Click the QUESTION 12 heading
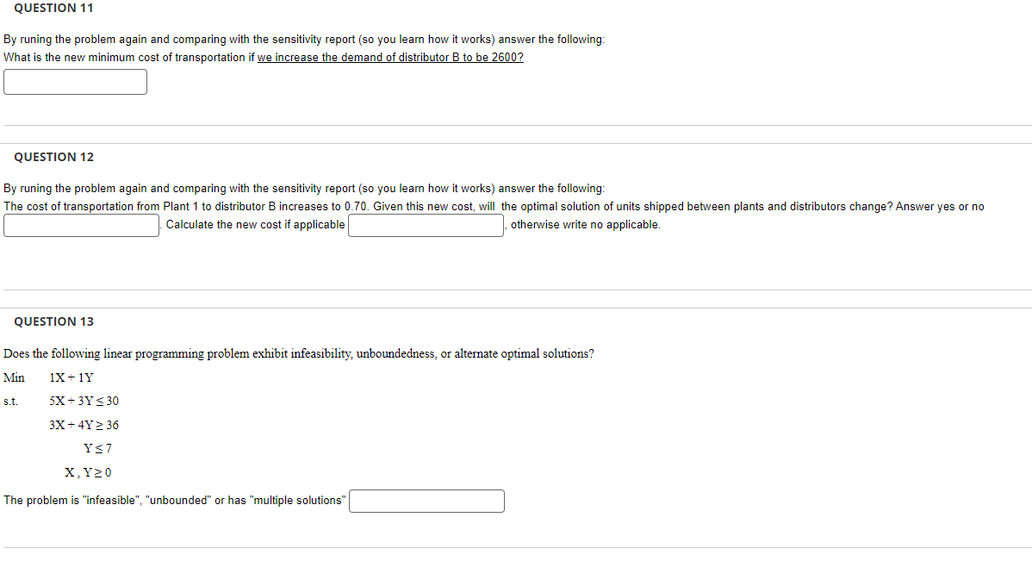Image resolution: width=1032 pixels, height=561 pixels. [54, 157]
